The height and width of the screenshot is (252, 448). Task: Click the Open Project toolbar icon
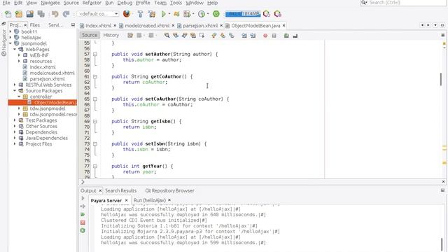pos(29,14)
